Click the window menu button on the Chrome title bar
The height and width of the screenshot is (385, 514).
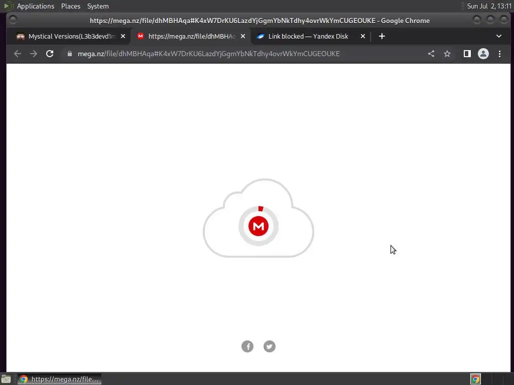pyautogui.click(x=13, y=20)
